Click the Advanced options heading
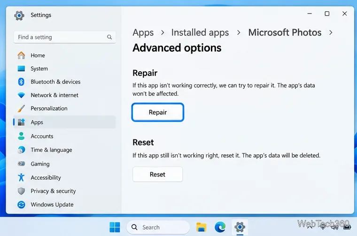 [177, 48]
